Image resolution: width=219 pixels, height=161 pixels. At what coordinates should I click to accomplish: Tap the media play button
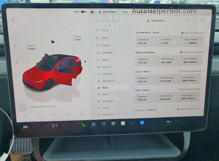click(x=40, y=116)
